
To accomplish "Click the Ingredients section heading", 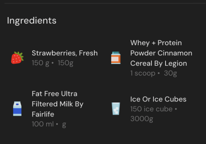I will 32,21.
